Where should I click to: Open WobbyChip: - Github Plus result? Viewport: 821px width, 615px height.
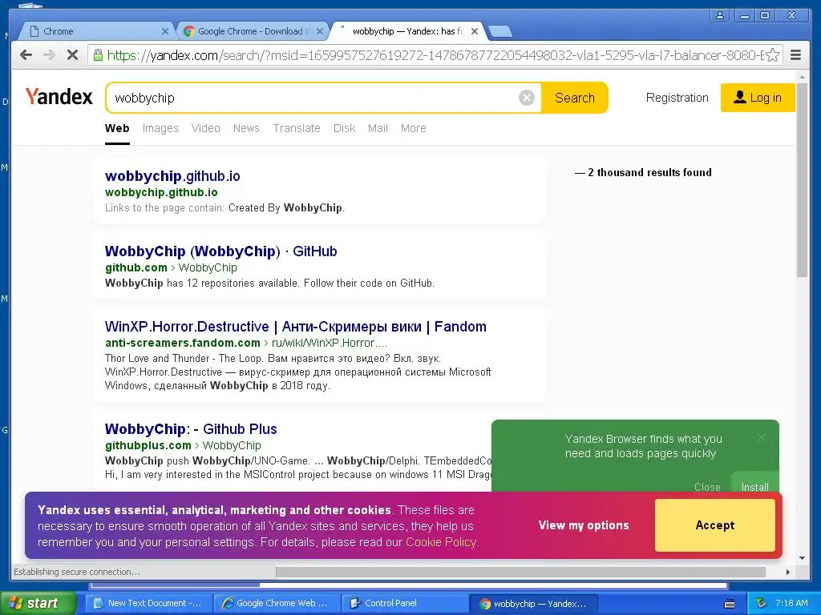[191, 429]
